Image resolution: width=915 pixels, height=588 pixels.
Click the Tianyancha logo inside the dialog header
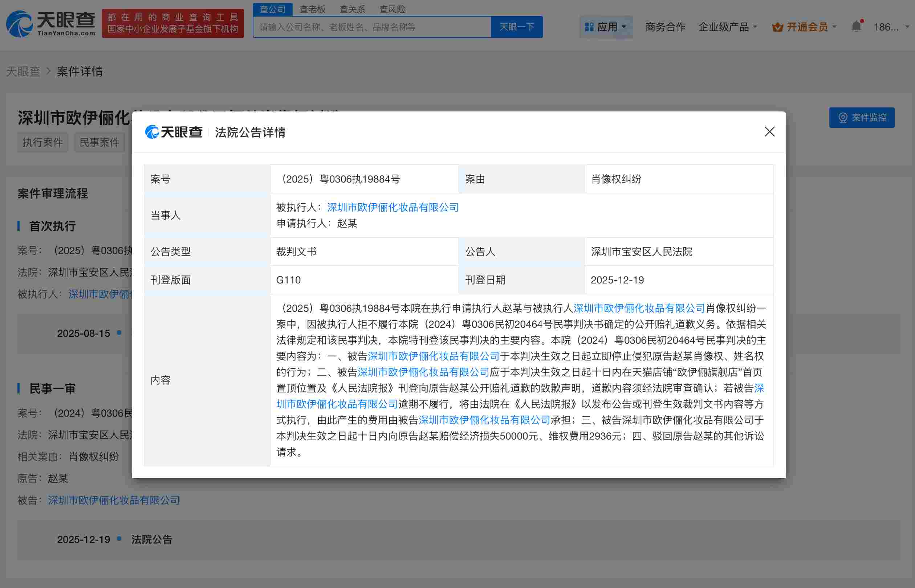pos(174,132)
